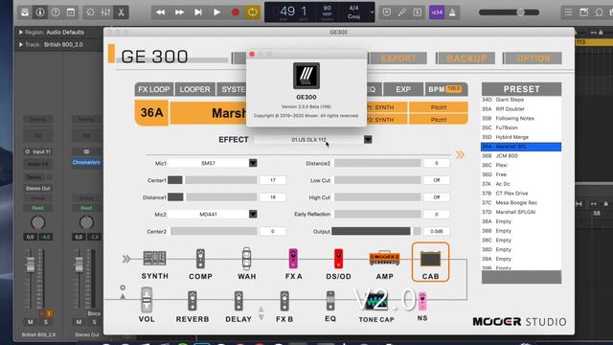Select the SYNTH module in the effect chain
The height and width of the screenshot is (345, 613).
155,259
